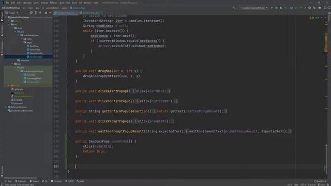Select opened file target icon in Project panel

click(x=31, y=13)
